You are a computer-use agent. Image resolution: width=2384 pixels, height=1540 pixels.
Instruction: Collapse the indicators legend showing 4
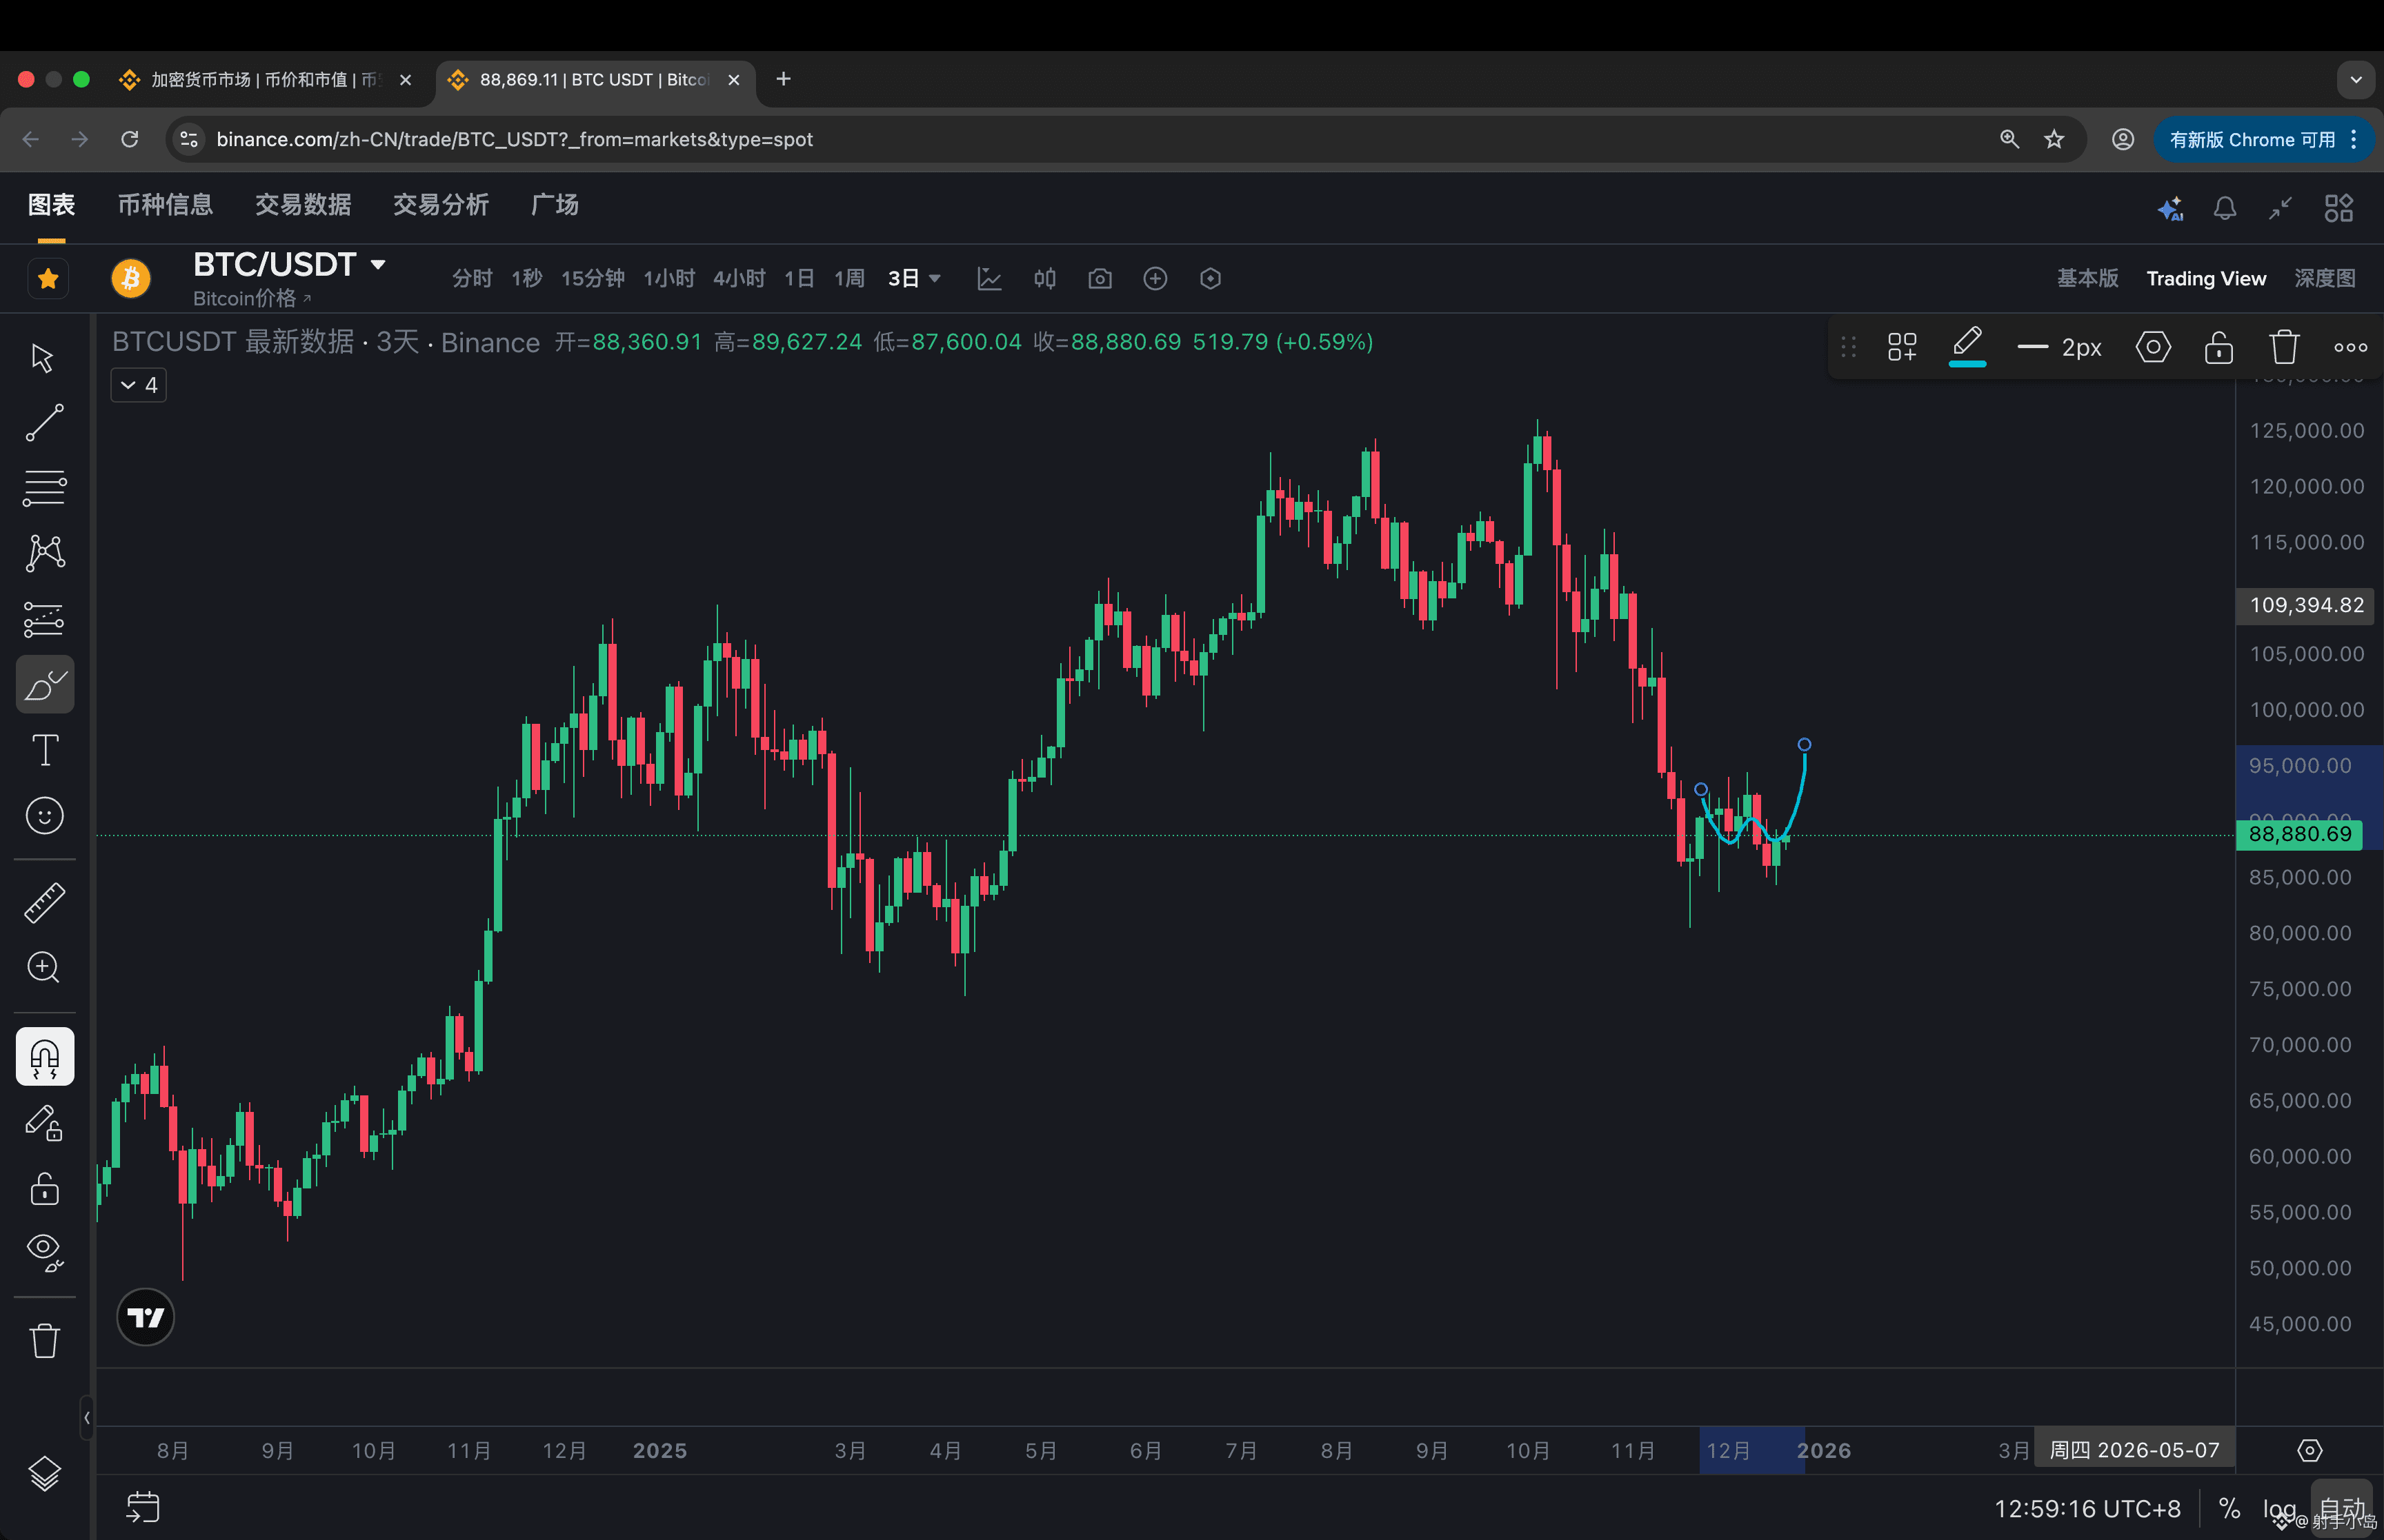[x=138, y=385]
